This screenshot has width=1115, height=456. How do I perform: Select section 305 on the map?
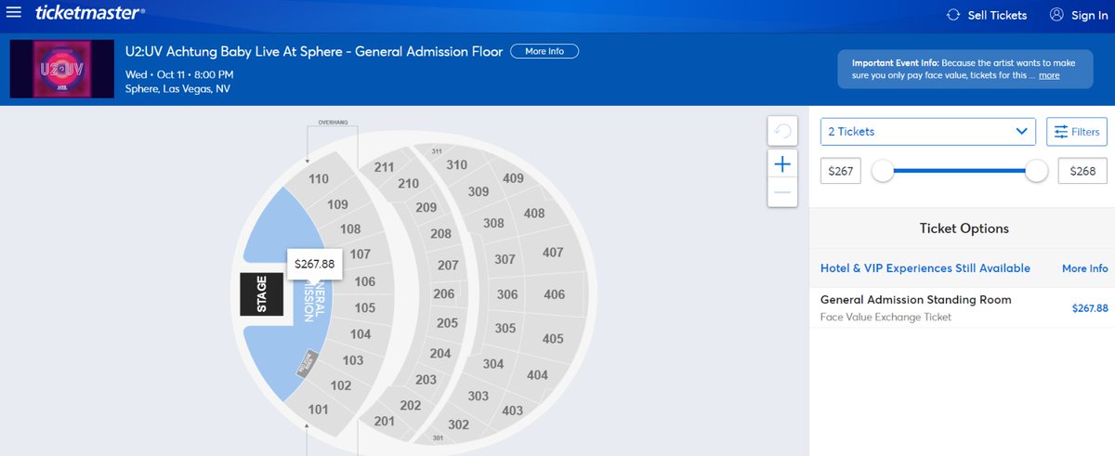coord(505,329)
